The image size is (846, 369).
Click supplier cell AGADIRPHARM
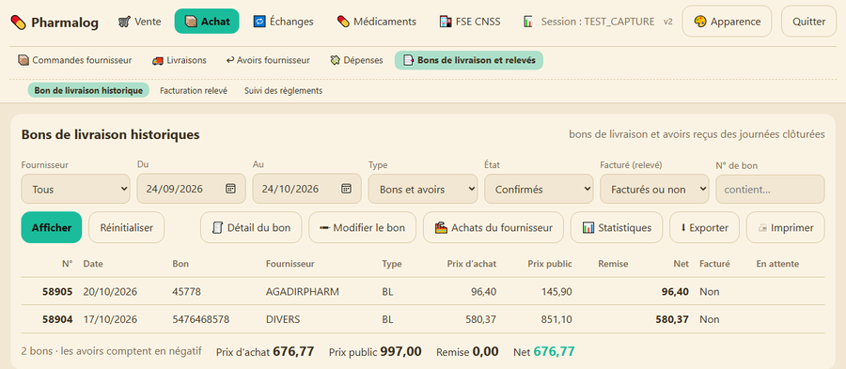click(x=302, y=292)
